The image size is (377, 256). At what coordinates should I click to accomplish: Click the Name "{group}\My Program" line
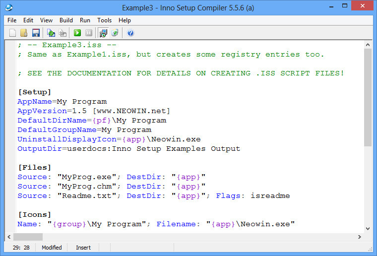point(156,224)
